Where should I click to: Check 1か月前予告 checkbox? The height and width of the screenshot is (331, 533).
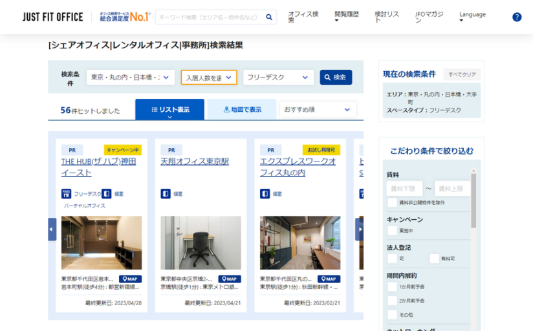[392, 287]
